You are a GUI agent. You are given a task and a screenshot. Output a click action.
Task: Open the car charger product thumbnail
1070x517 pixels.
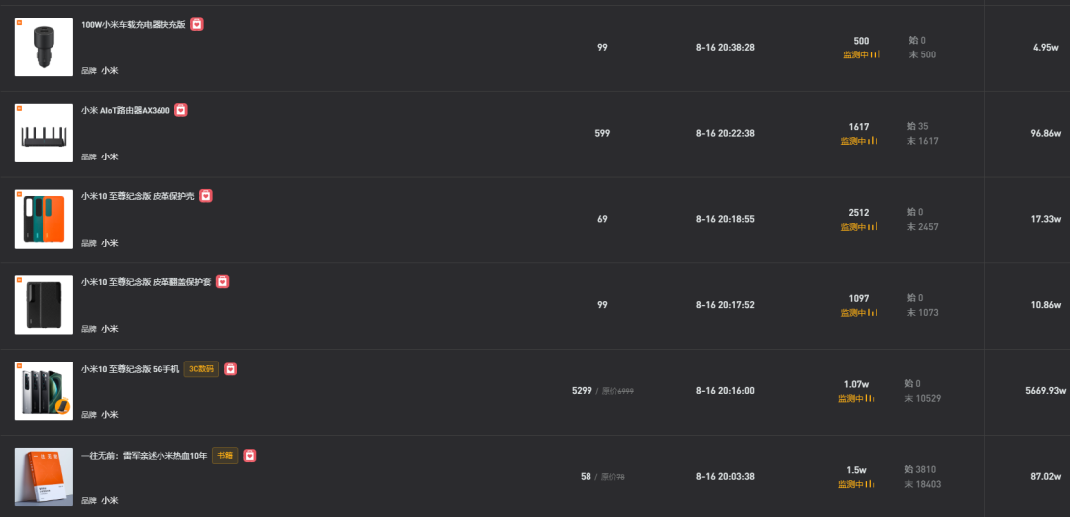(44, 48)
